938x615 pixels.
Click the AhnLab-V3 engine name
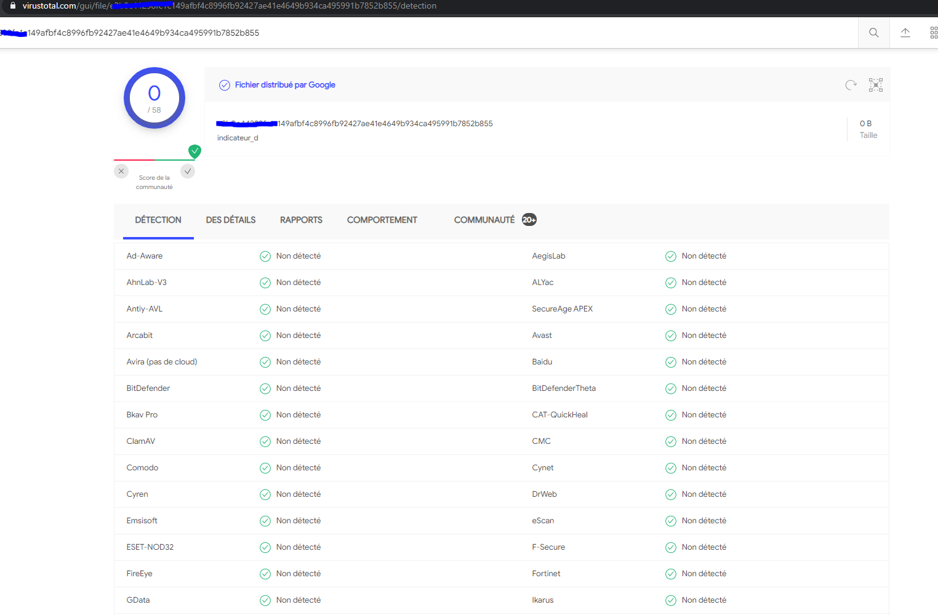(146, 283)
